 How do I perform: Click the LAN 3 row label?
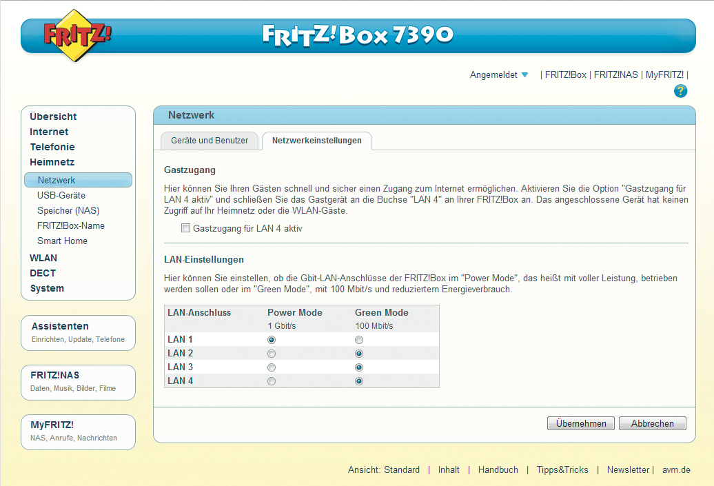[x=181, y=367]
